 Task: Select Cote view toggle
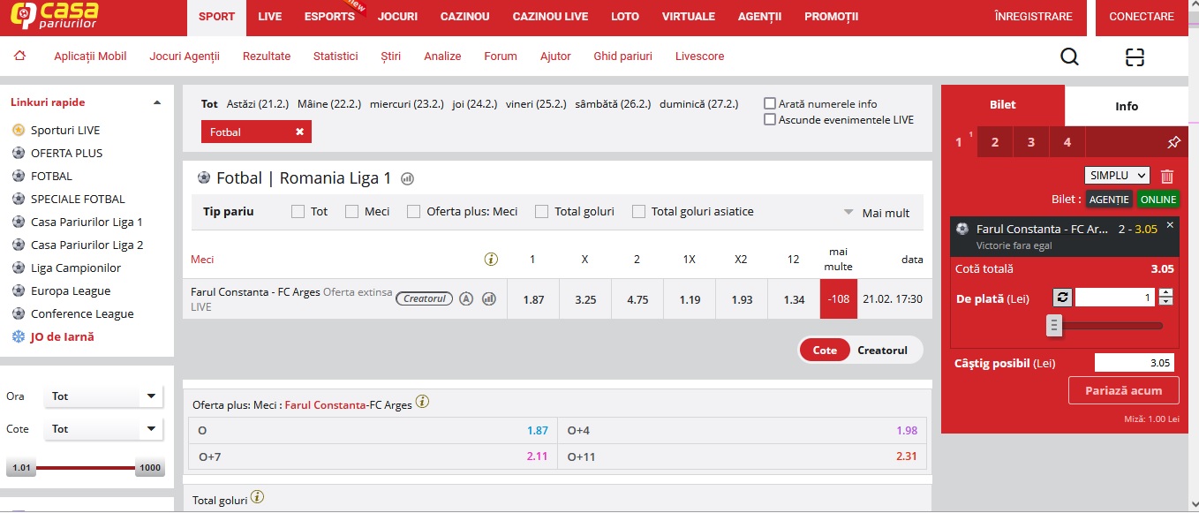(x=825, y=351)
